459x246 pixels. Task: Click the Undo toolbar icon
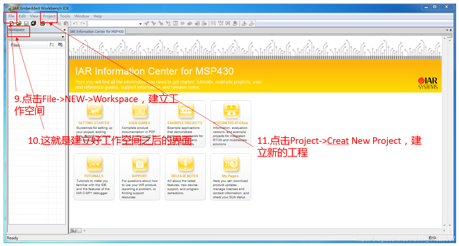(x=75, y=23)
